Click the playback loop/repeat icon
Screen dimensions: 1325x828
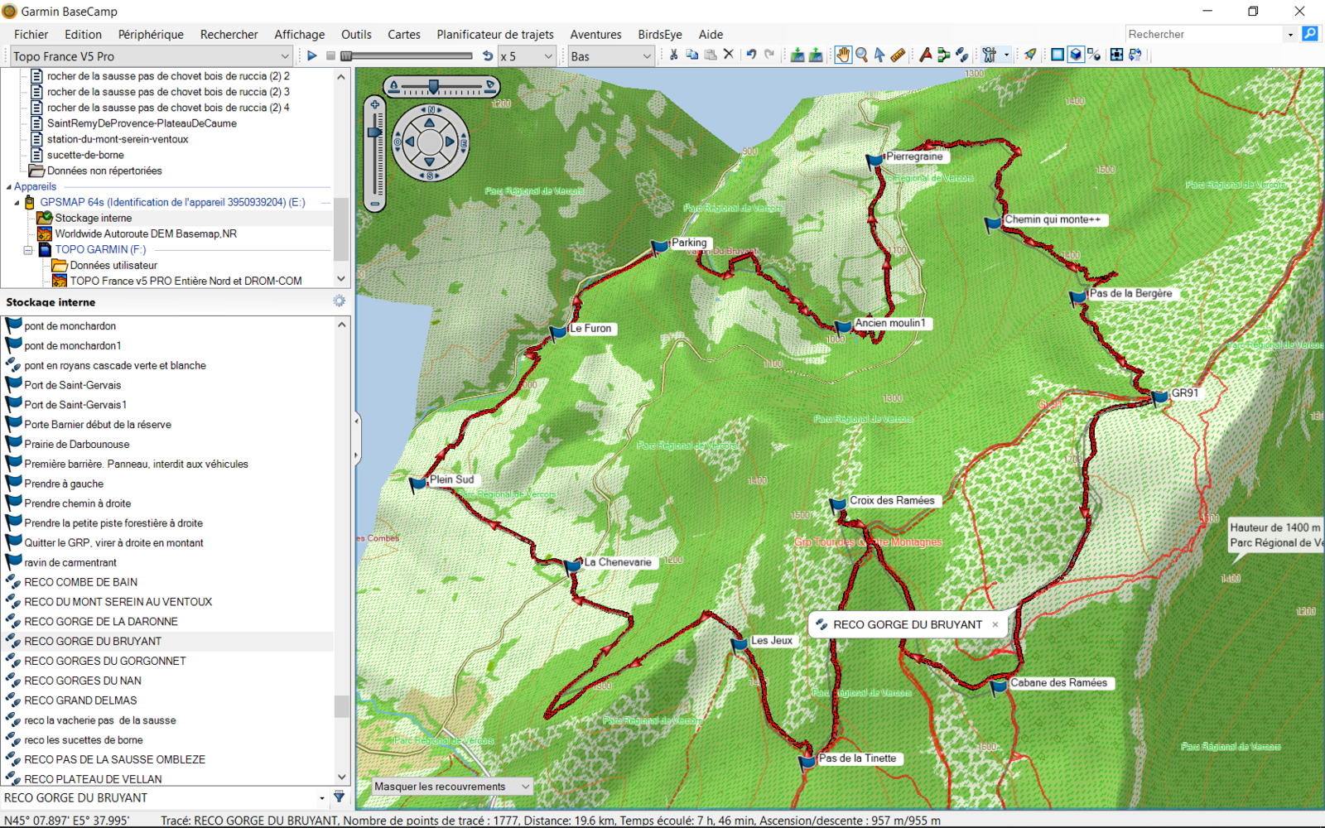pyautogui.click(x=487, y=55)
